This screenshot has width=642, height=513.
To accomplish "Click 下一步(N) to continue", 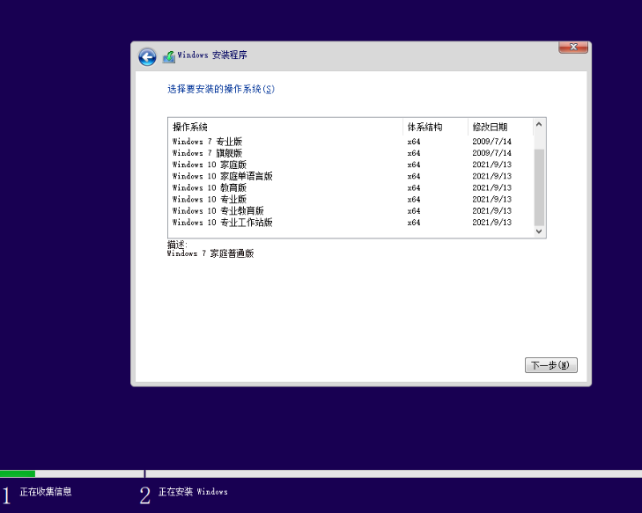I will click(551, 365).
